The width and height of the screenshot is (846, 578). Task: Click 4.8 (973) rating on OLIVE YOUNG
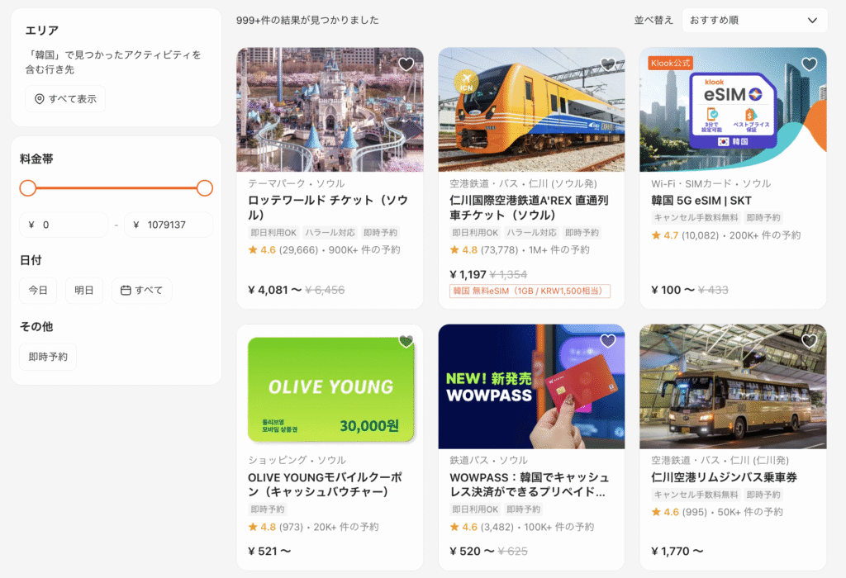pyautogui.click(x=276, y=527)
